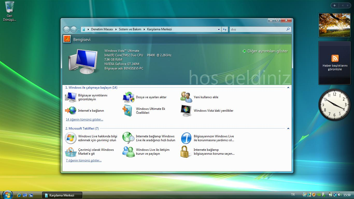Open Internet'e bağlanın item
Viewport: 354px width, 199px height.
(85, 111)
